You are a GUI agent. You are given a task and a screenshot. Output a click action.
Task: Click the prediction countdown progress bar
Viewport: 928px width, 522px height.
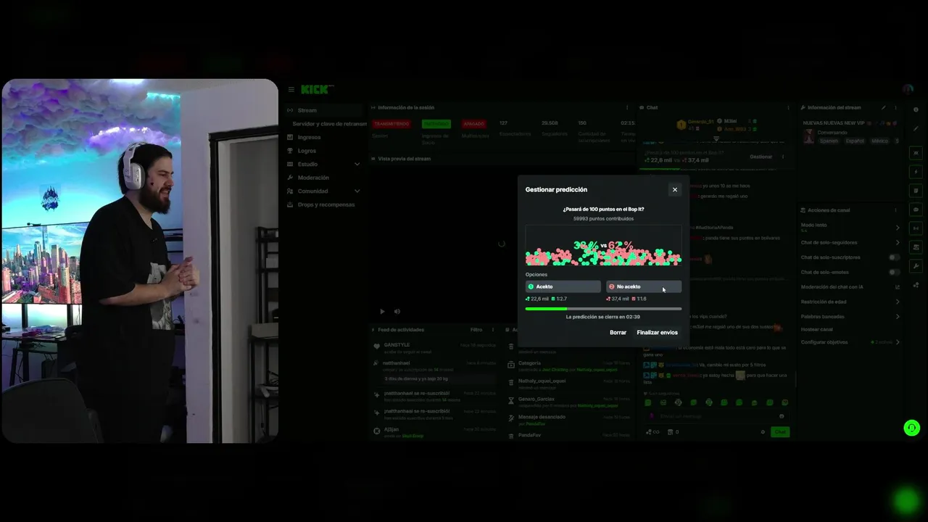click(603, 309)
